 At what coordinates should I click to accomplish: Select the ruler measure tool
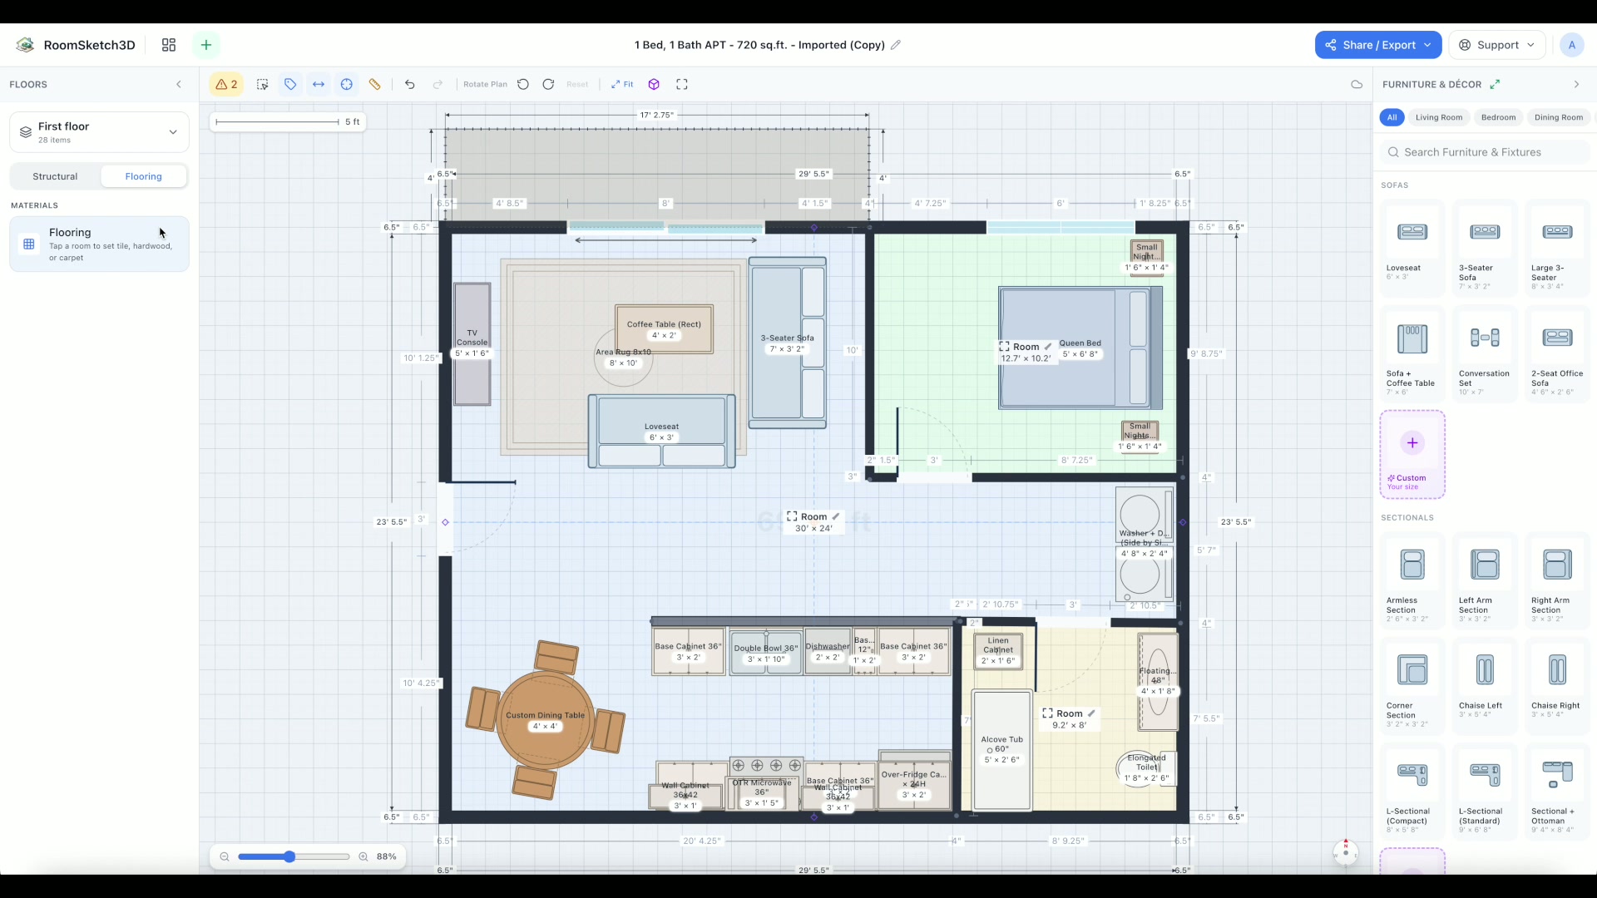375,84
